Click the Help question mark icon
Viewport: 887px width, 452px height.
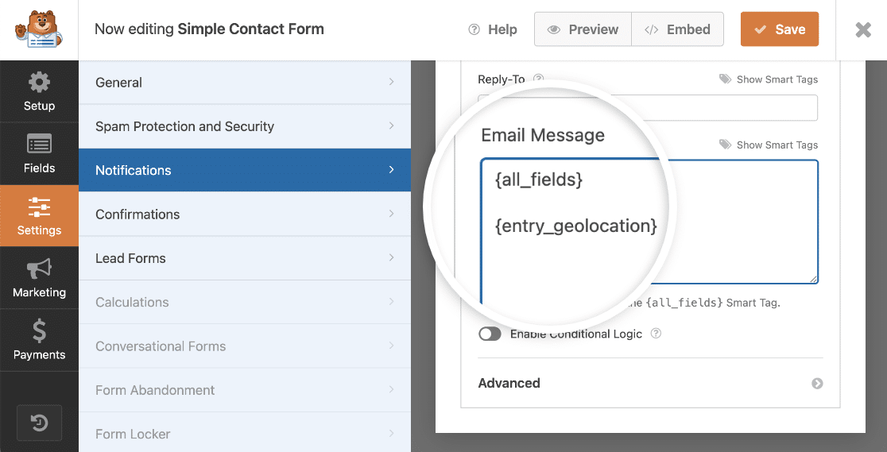(474, 29)
